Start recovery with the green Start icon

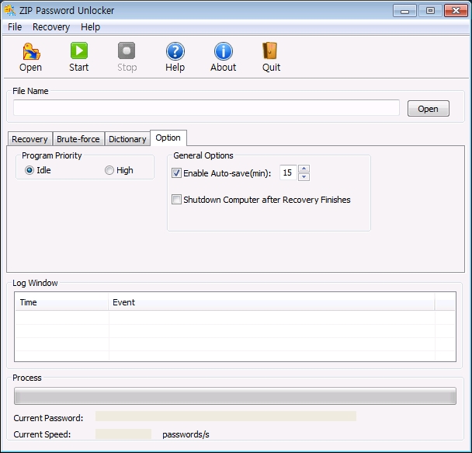click(79, 52)
